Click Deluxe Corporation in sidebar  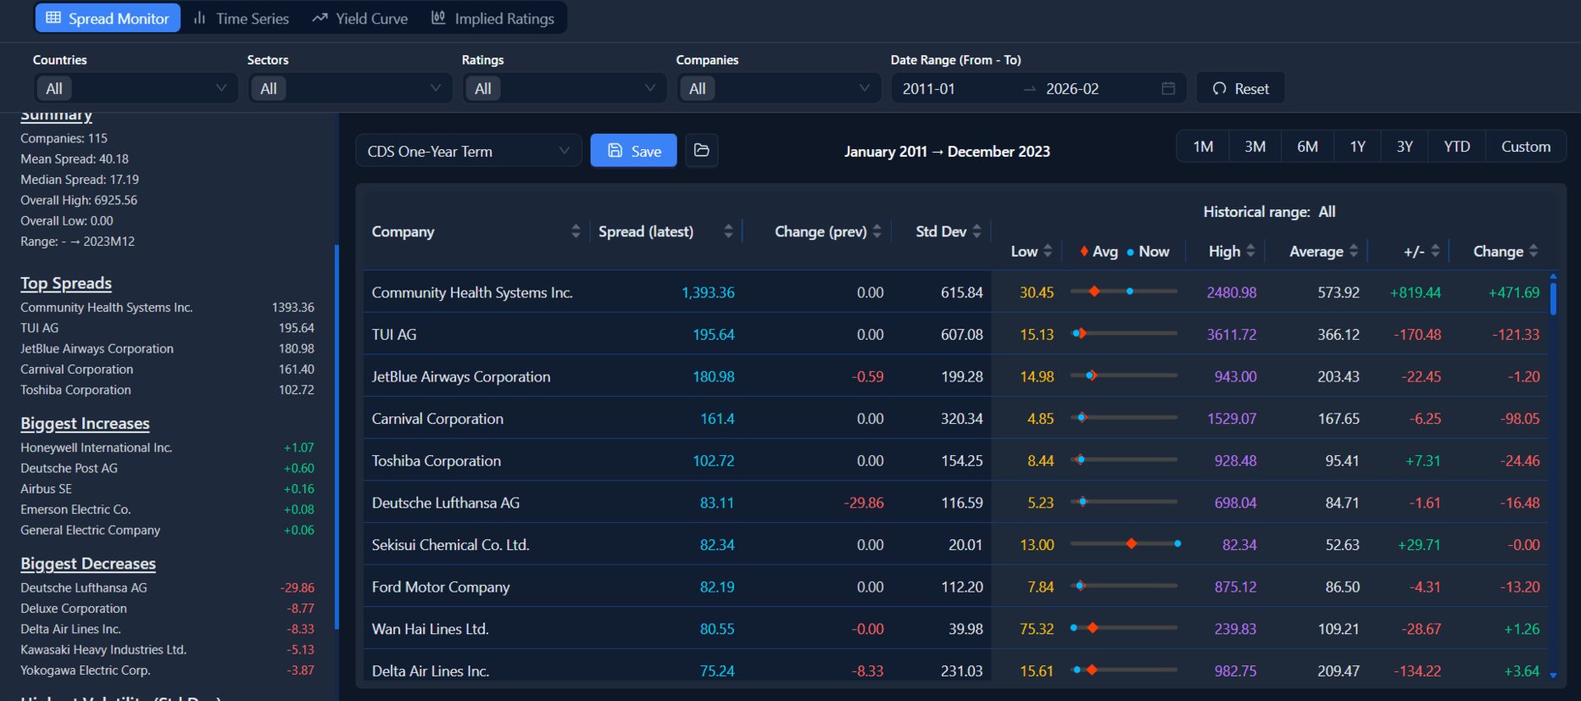point(74,609)
